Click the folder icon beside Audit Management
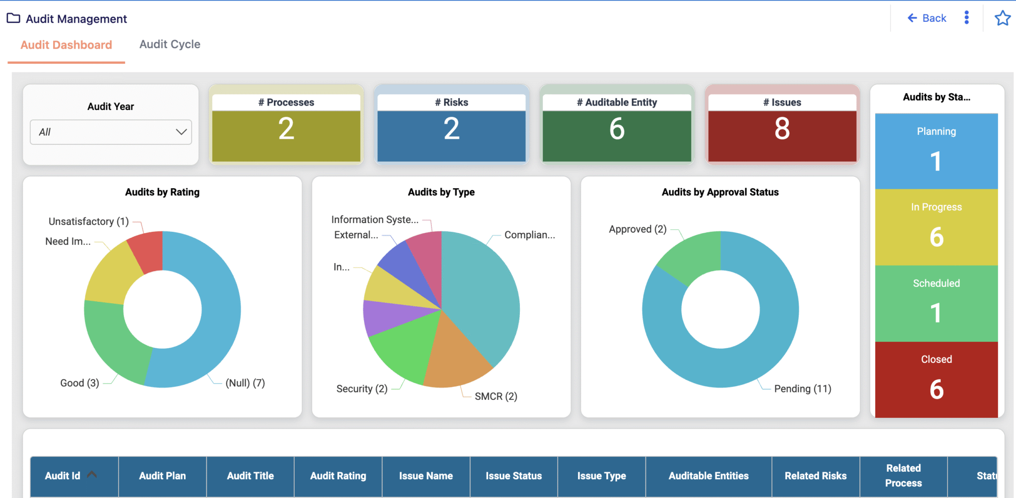The image size is (1016, 498). [12, 18]
